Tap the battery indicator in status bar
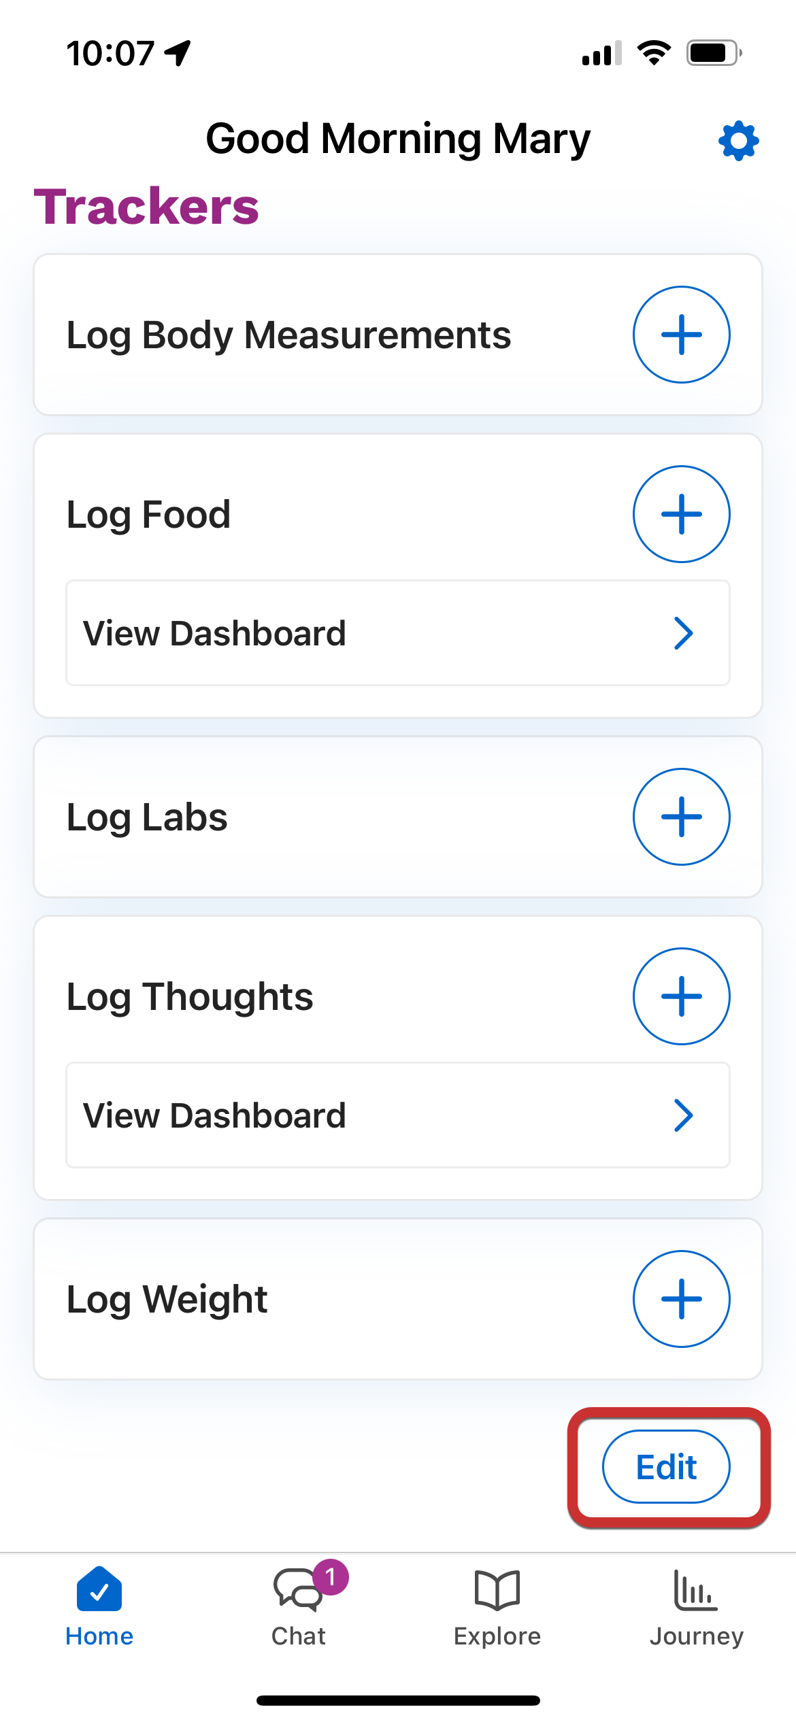The height and width of the screenshot is (1722, 796). 713,52
